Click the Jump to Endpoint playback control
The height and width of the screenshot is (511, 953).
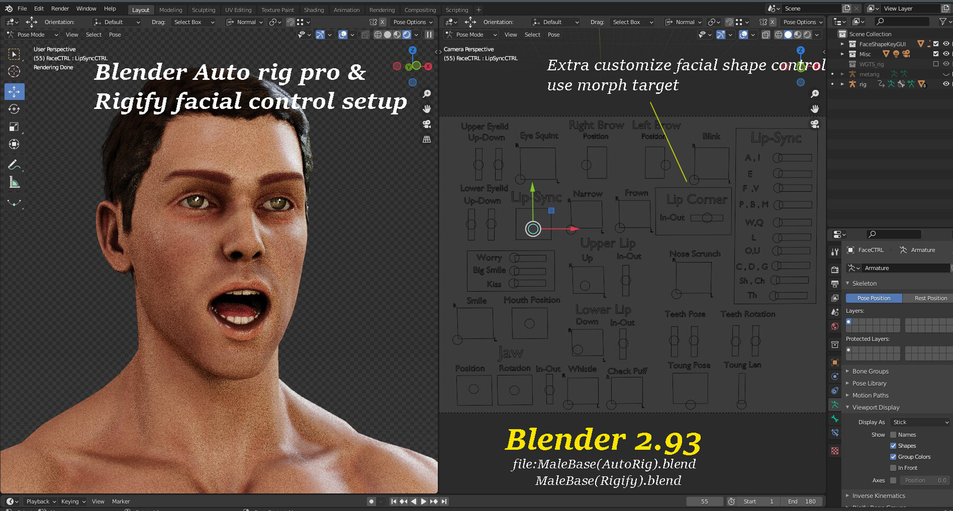tap(445, 501)
